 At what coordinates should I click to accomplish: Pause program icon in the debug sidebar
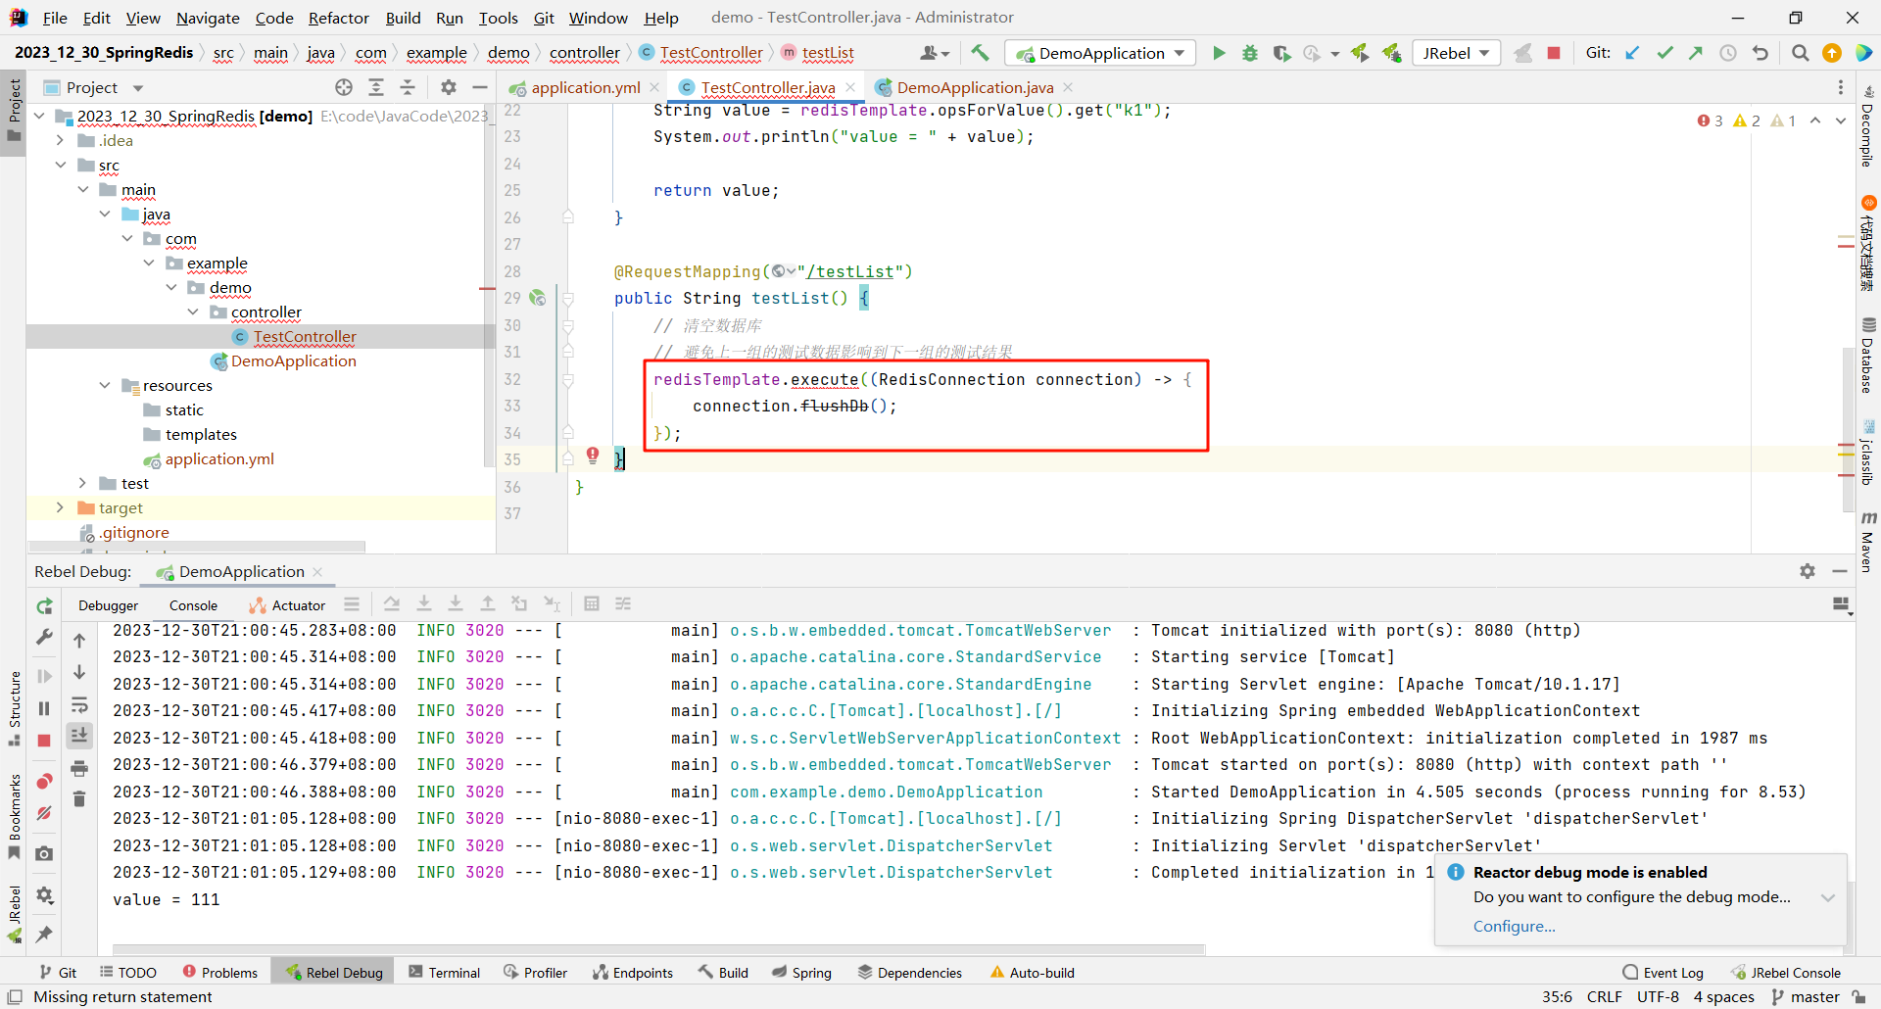(x=44, y=708)
